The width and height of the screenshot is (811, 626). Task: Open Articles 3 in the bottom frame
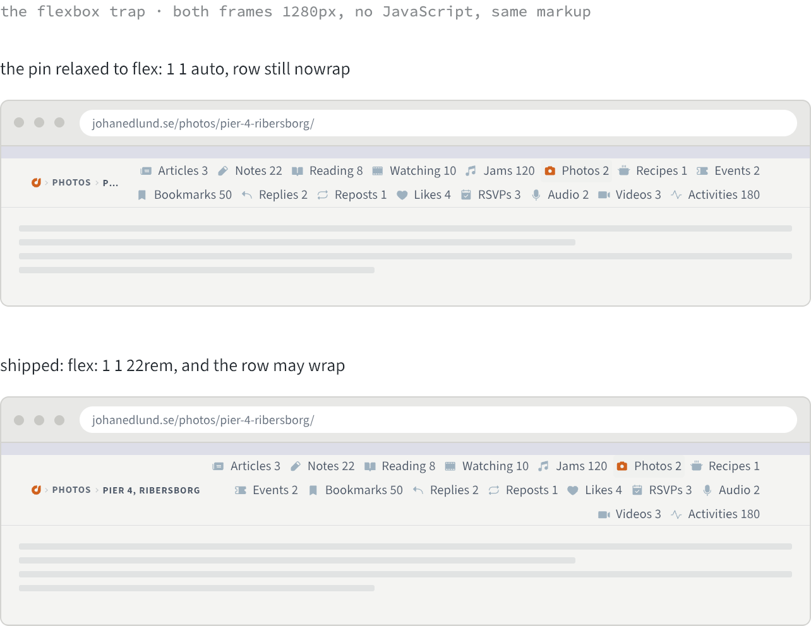click(x=246, y=466)
